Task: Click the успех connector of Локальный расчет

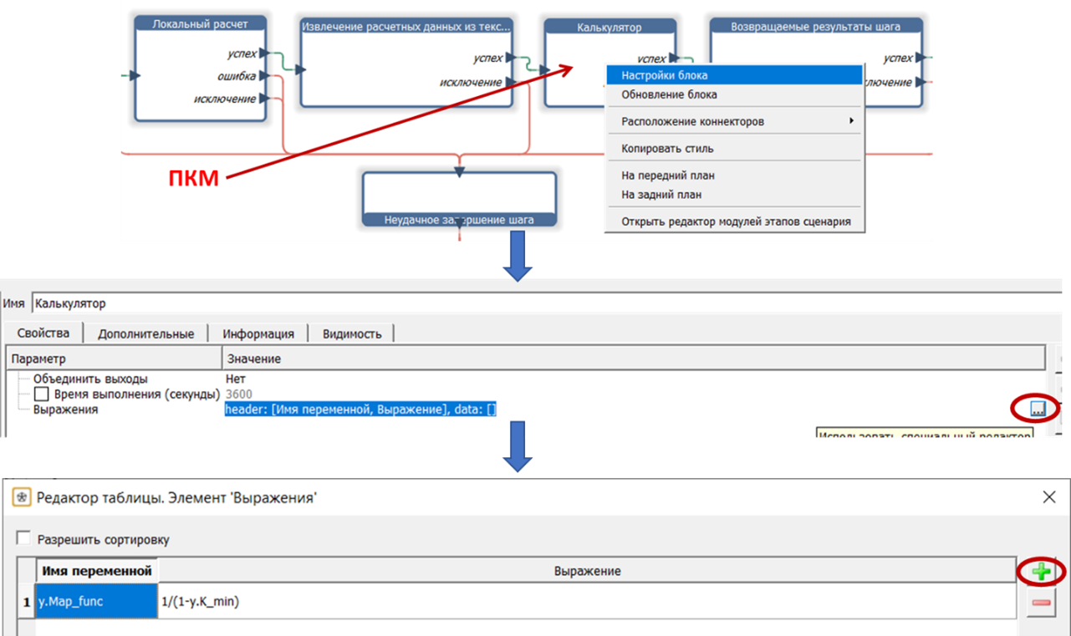Action: click(263, 53)
